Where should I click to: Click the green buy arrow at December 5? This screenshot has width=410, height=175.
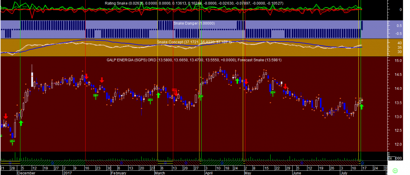21,123
